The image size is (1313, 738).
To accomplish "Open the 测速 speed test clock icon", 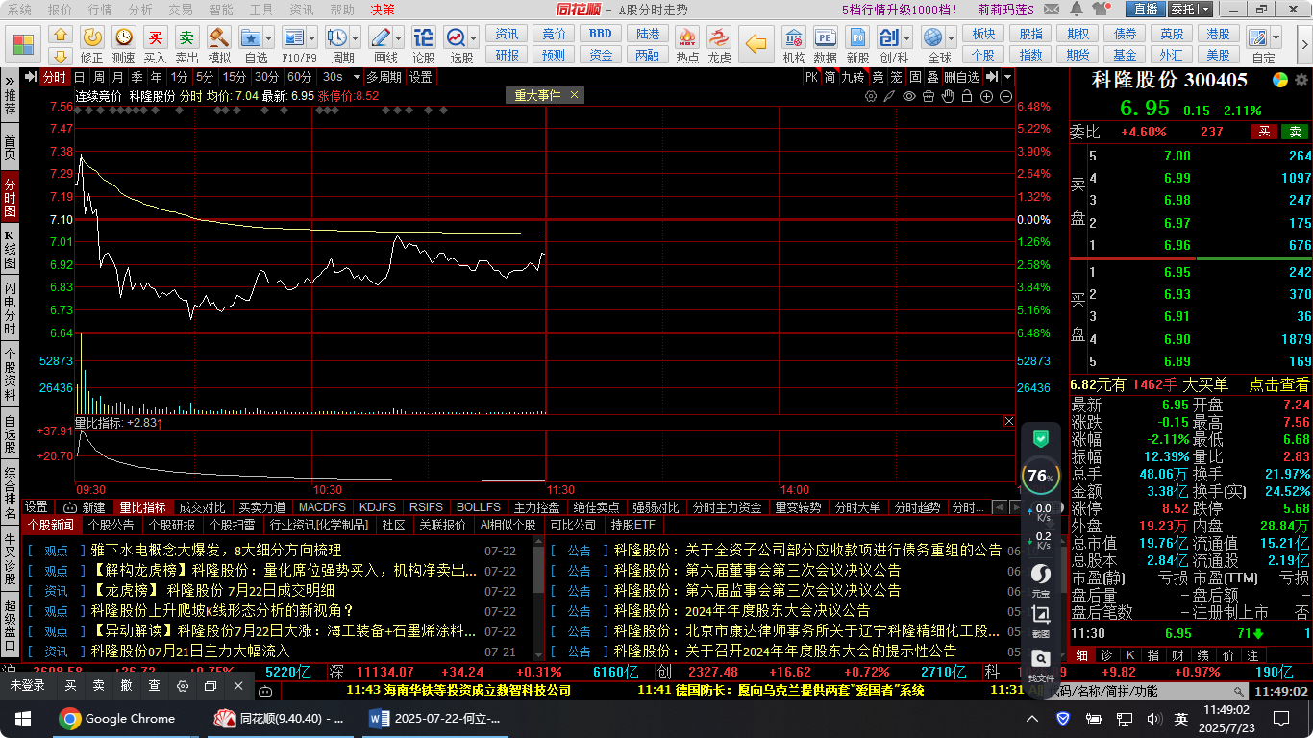I will pyautogui.click(x=124, y=37).
